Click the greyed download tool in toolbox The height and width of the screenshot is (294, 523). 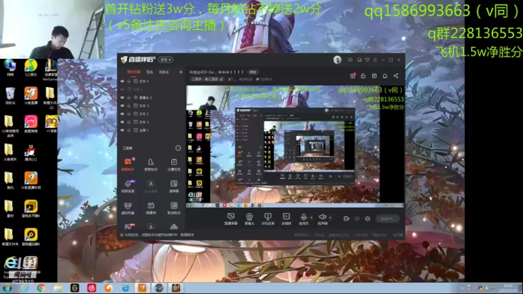coord(151,186)
